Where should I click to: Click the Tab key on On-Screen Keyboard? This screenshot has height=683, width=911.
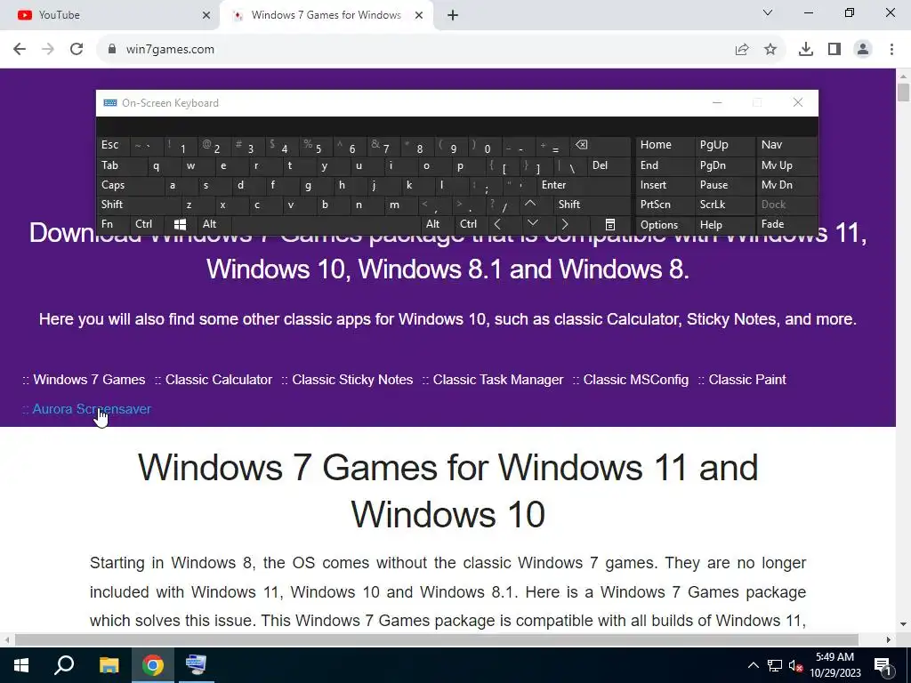[121, 165]
